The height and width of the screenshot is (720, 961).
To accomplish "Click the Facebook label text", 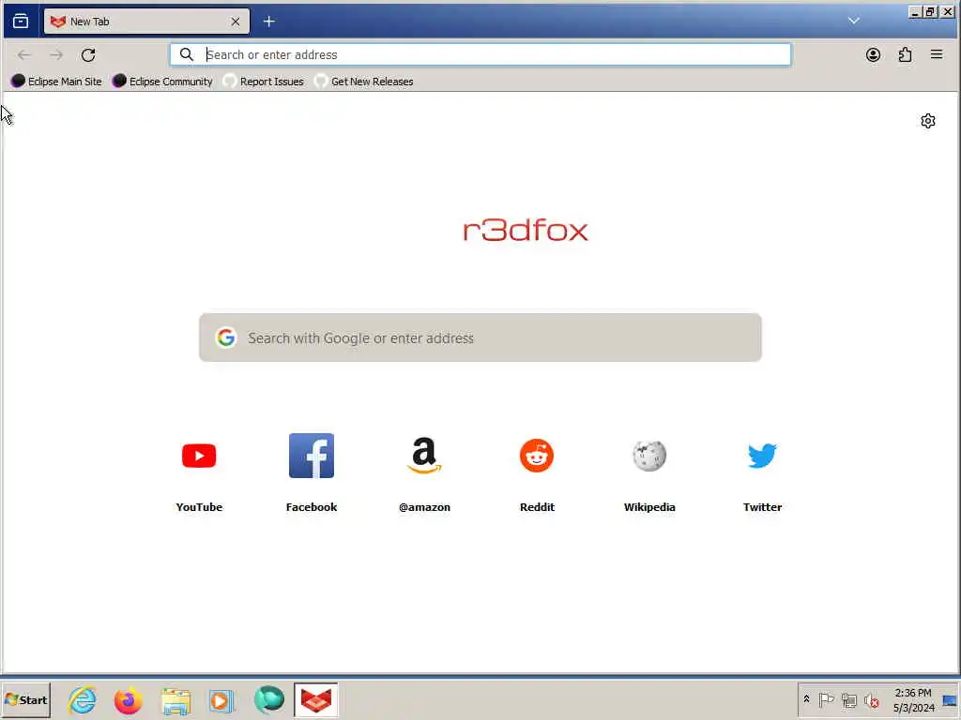I will (x=312, y=507).
